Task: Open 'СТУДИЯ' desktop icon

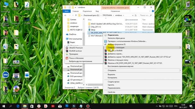Action: click(27, 21)
